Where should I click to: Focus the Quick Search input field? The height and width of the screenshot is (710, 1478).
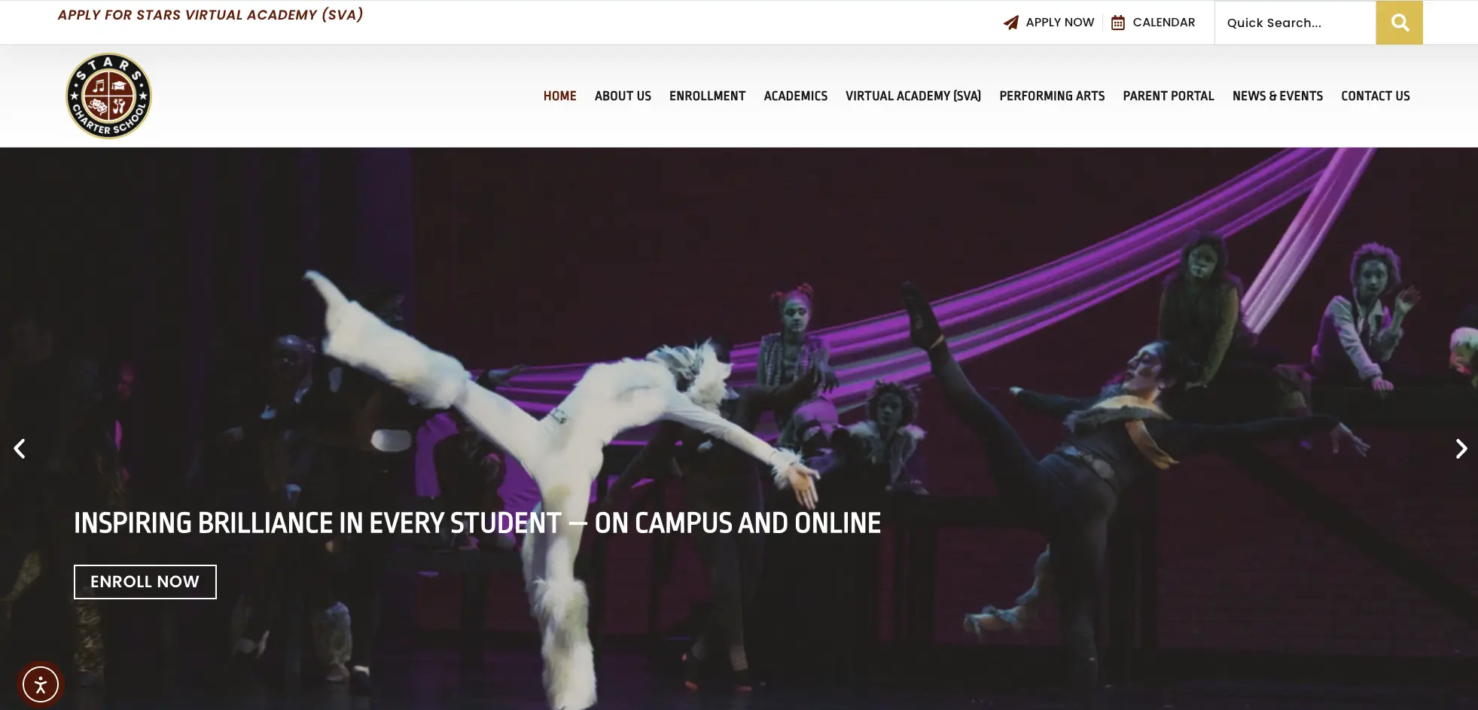pos(1295,23)
